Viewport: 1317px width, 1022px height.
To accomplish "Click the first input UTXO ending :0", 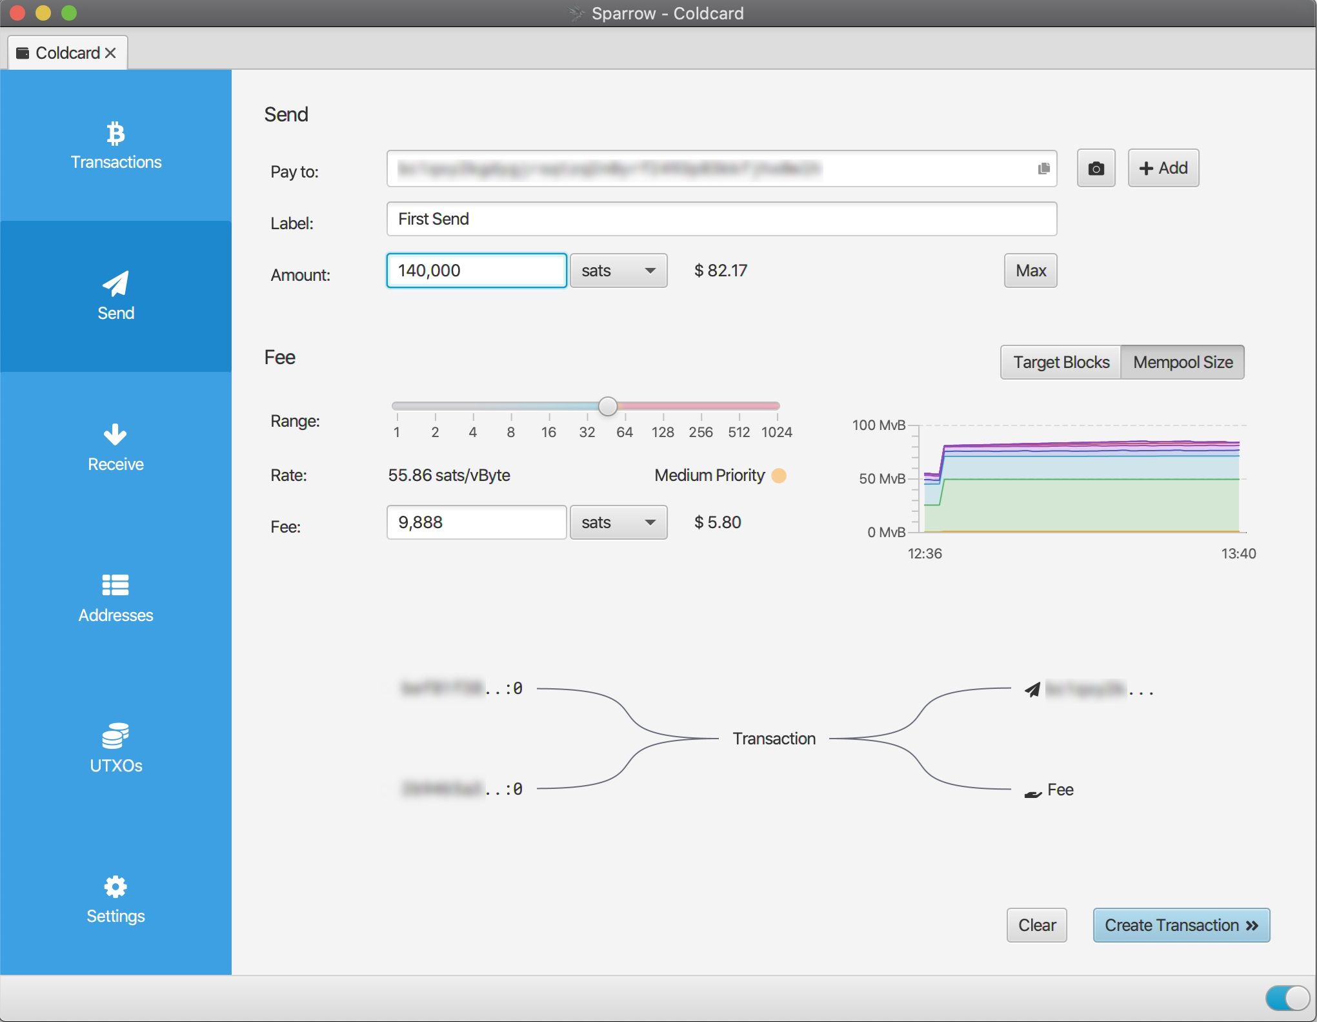I will (x=461, y=689).
